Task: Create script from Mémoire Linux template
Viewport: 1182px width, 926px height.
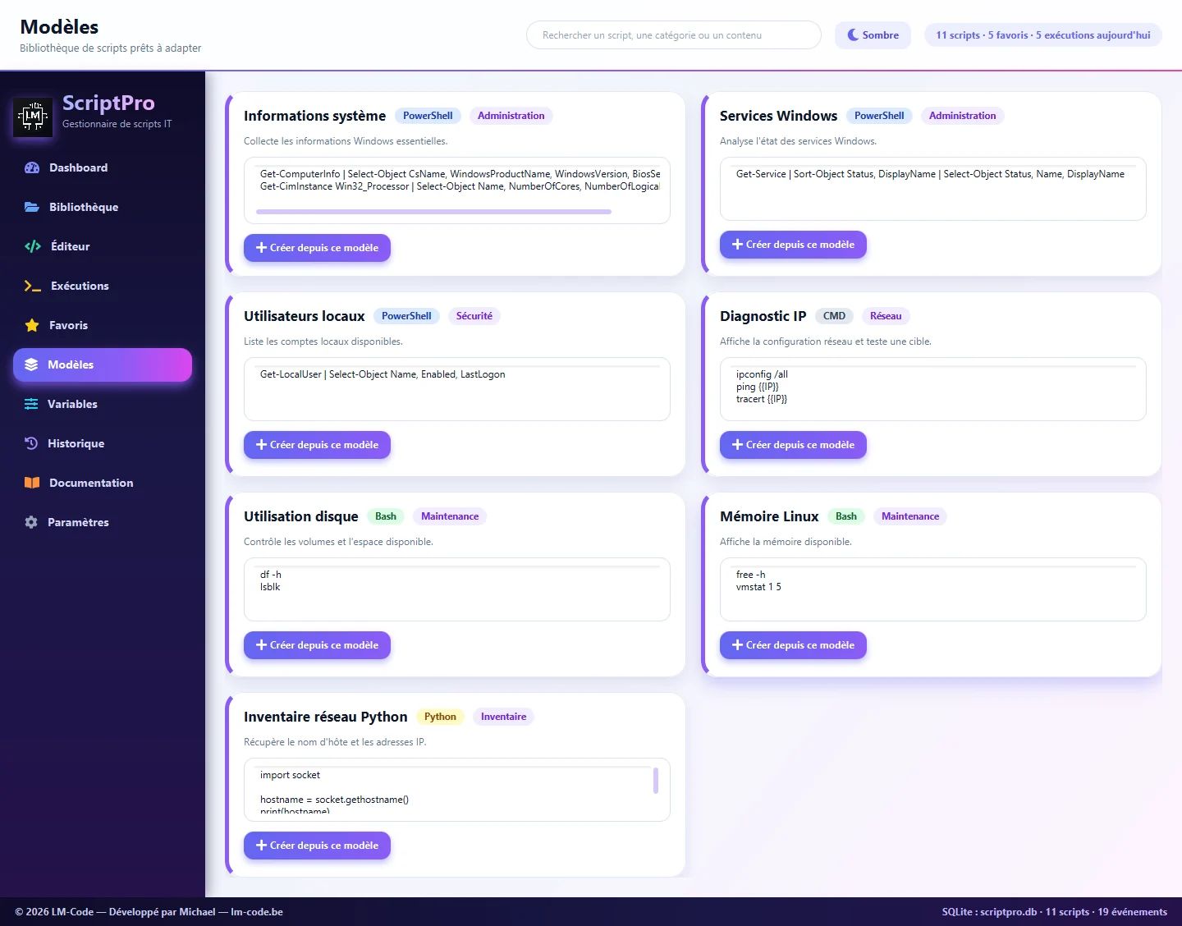Action: click(x=793, y=645)
